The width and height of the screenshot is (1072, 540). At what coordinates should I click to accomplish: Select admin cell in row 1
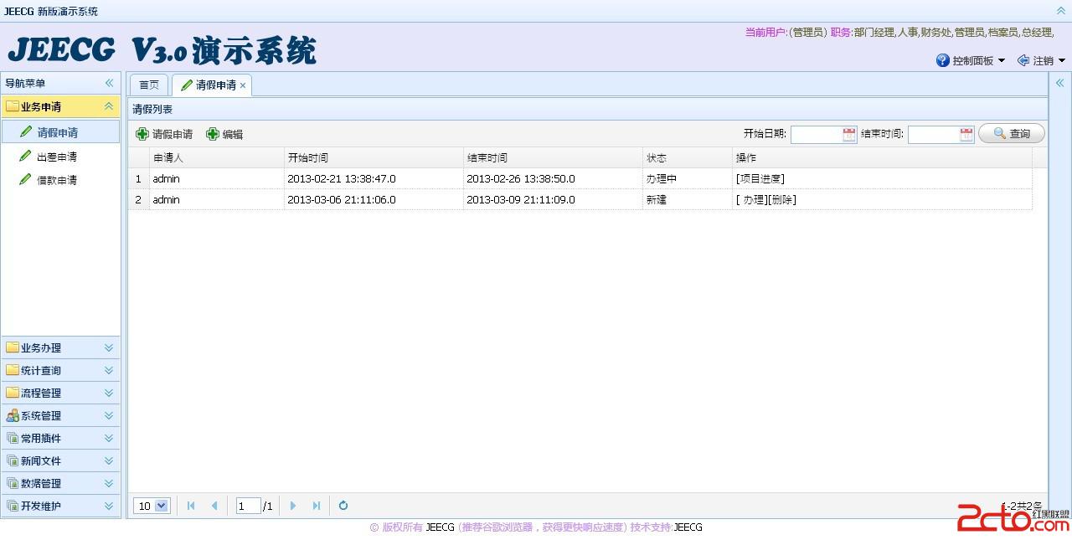pos(217,178)
